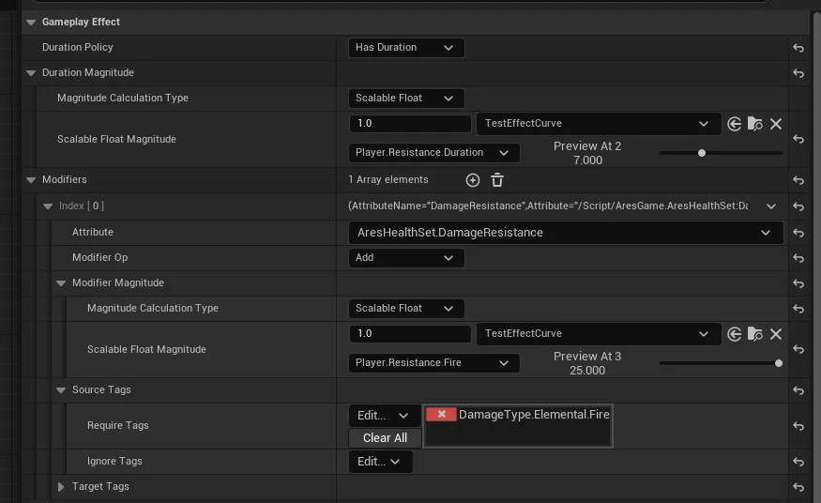Reset Duration Scalable Float Magnitude arrow
This screenshot has height=503, width=821.
point(798,139)
